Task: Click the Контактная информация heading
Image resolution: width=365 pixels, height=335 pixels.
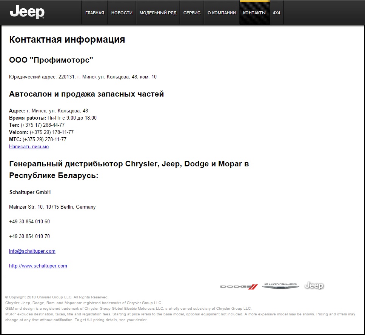Action: 67,40
